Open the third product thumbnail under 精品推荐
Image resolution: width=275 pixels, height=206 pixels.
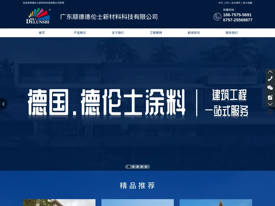216,203
